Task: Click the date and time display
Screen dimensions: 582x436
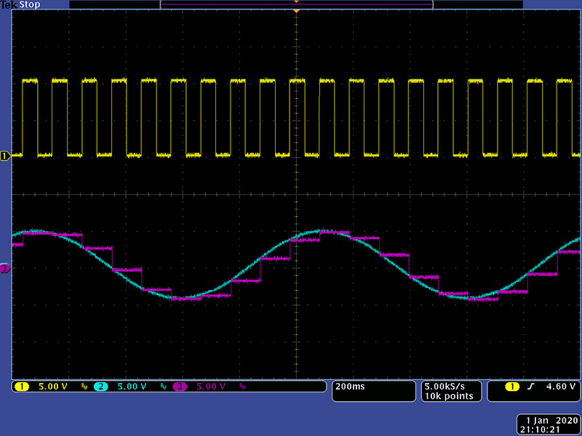Action: pos(549,425)
